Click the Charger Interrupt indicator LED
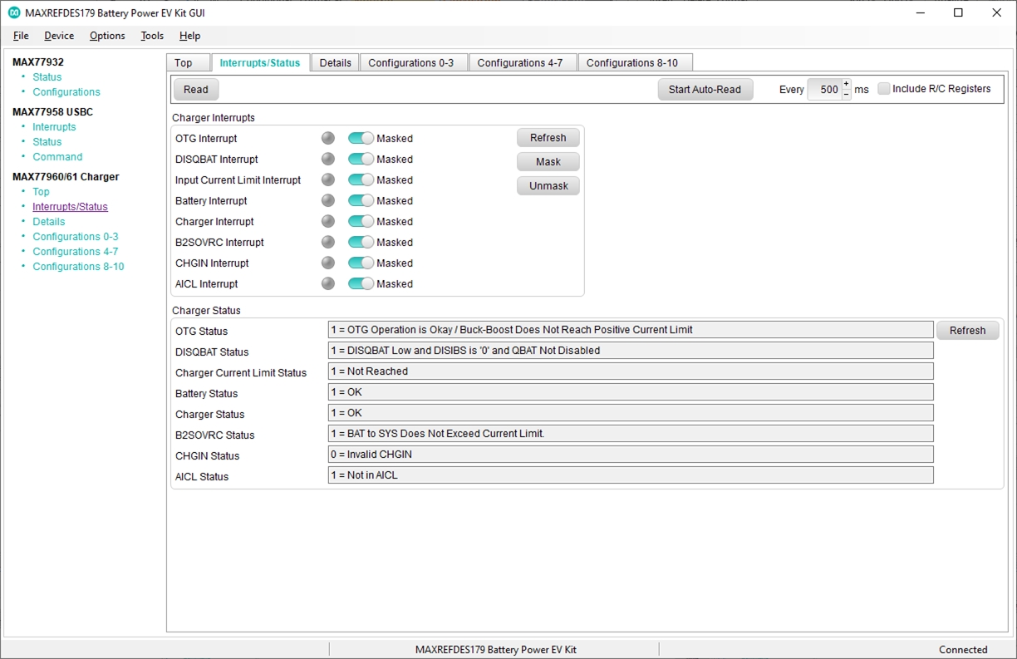The image size is (1017, 659). coord(328,221)
